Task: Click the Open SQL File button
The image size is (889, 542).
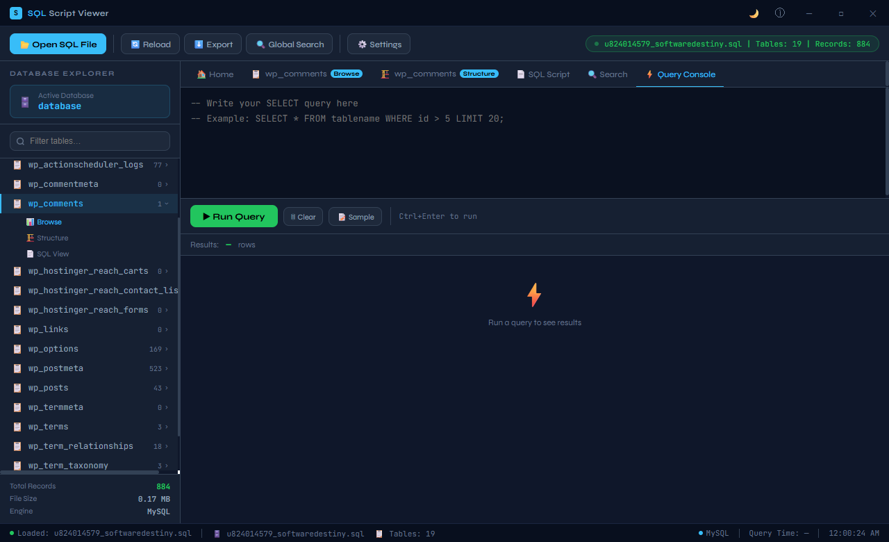Action: point(58,44)
